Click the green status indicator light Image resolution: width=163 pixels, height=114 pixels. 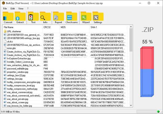[x=158, y=112]
